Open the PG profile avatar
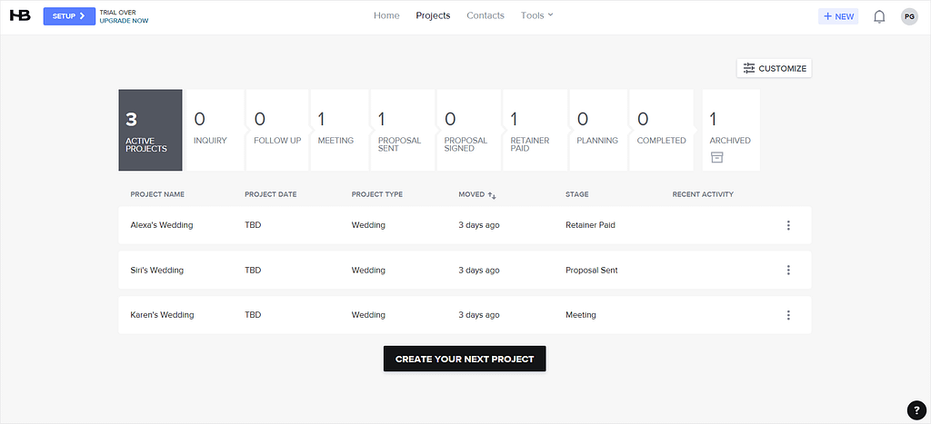Image resolution: width=931 pixels, height=424 pixels. (x=909, y=16)
